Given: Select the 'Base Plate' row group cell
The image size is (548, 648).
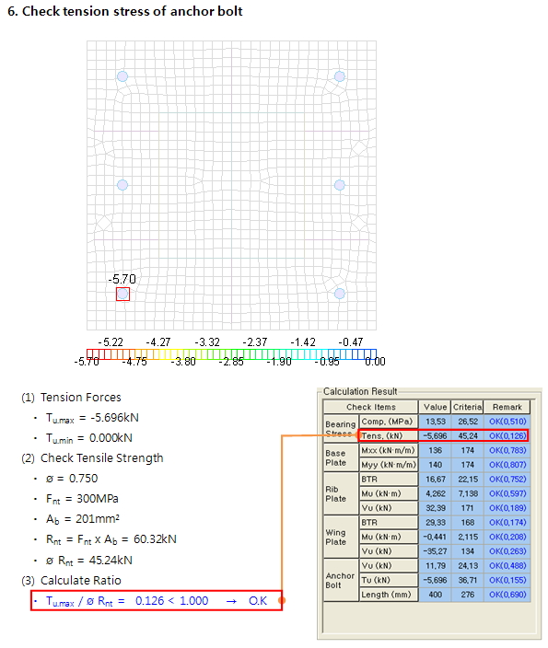Looking at the screenshot, I should coord(341,457).
